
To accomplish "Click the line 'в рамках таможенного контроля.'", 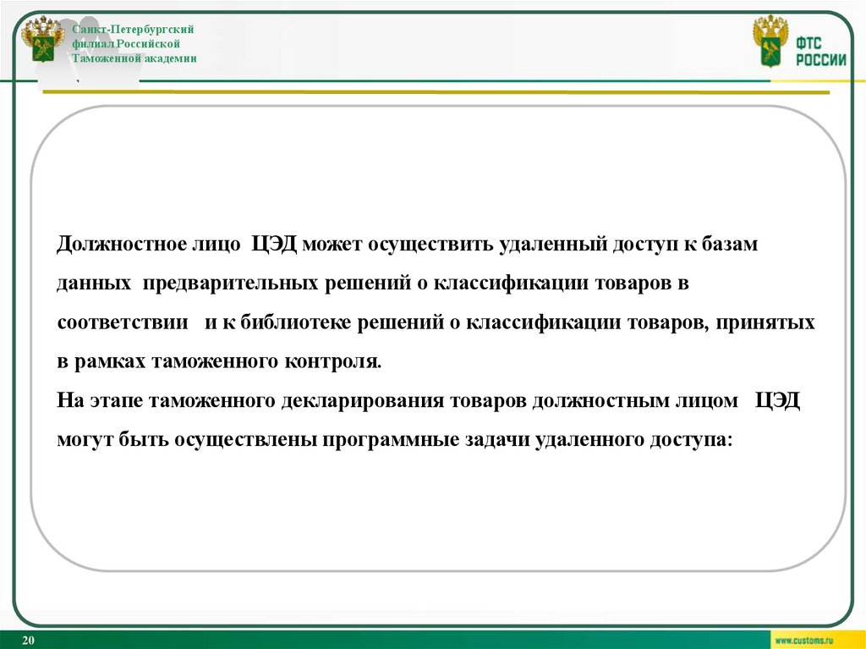I will click(x=219, y=361).
